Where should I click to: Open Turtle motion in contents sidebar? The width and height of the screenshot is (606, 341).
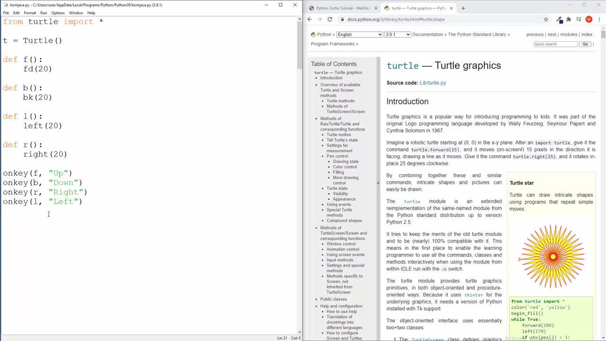[x=339, y=135]
